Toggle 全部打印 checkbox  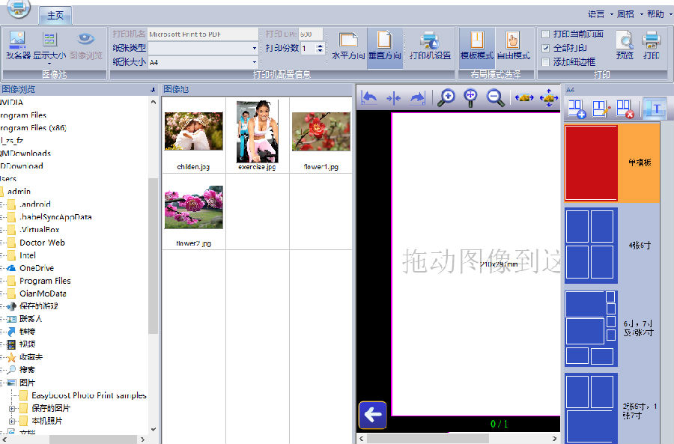(x=545, y=48)
